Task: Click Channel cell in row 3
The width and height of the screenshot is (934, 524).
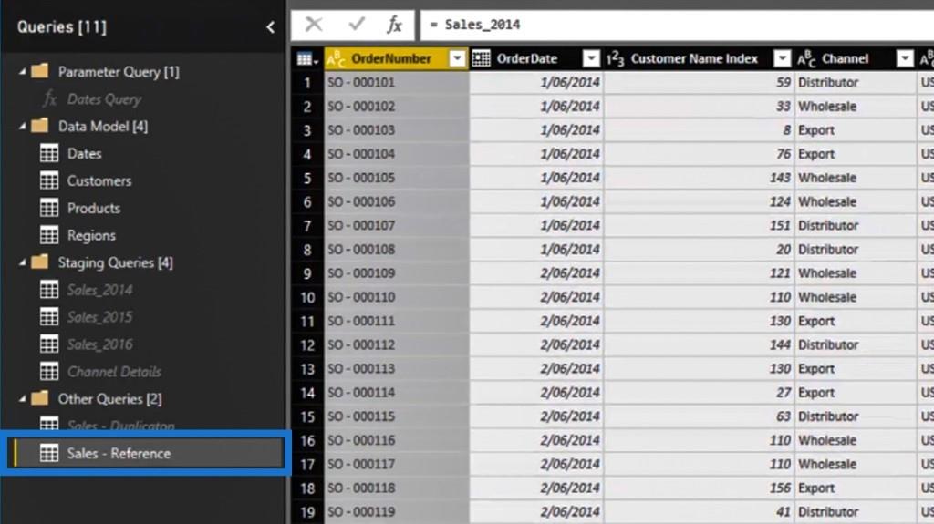Action: 856,129
